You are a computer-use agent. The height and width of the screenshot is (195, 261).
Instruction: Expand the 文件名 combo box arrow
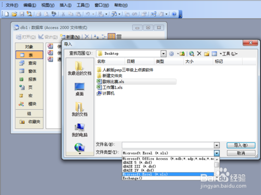[217, 145]
